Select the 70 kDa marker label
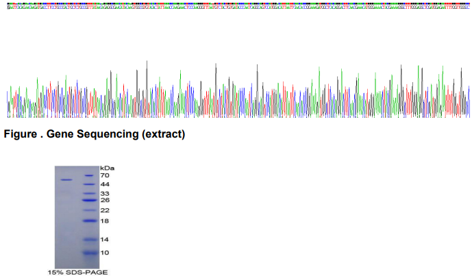The image size is (472, 280). (105, 176)
